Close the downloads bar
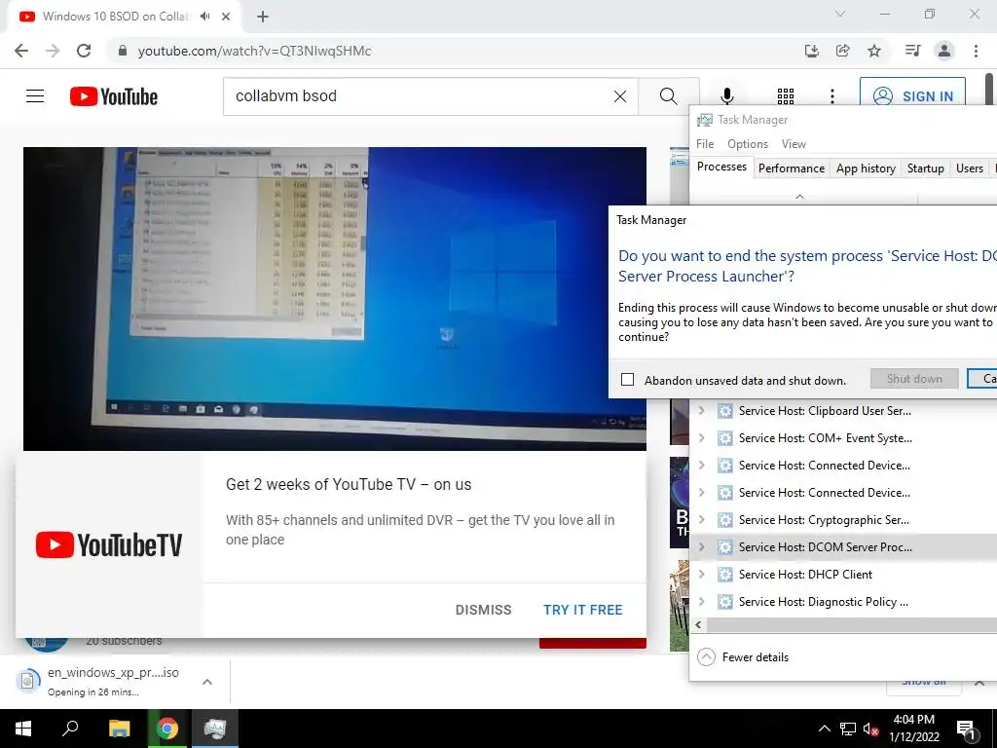The image size is (997, 748). [979, 683]
